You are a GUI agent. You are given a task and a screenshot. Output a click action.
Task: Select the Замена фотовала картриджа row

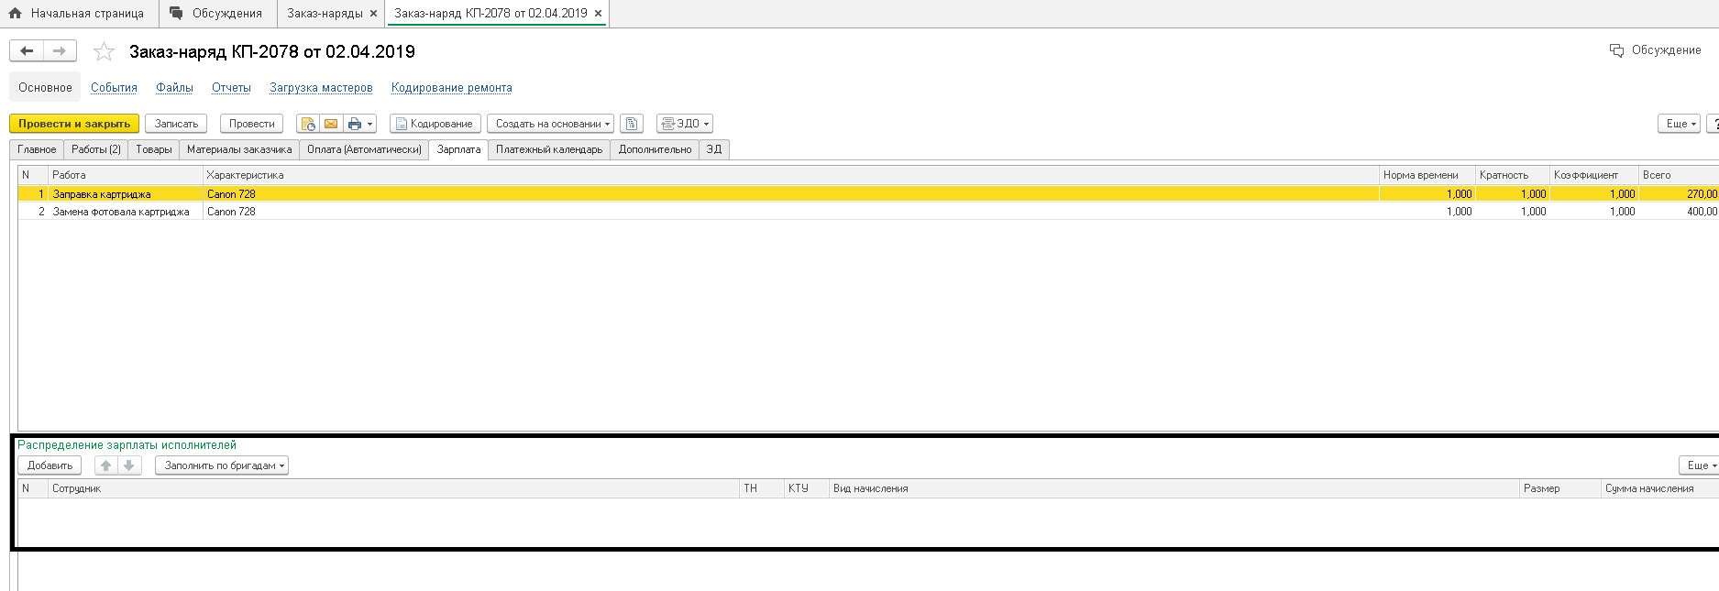point(121,212)
